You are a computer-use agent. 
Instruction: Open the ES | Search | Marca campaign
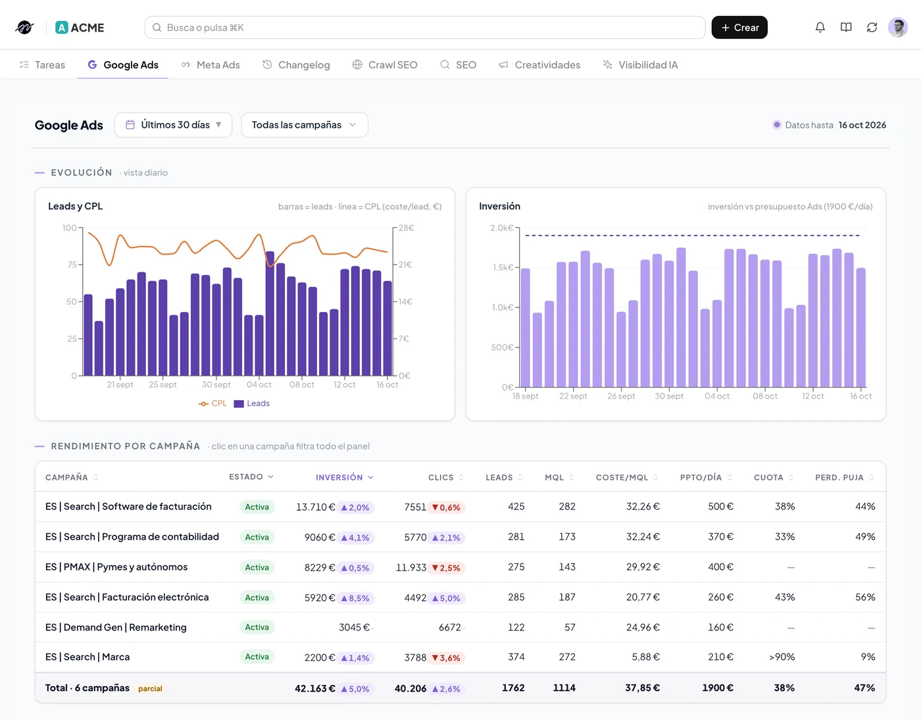point(87,657)
